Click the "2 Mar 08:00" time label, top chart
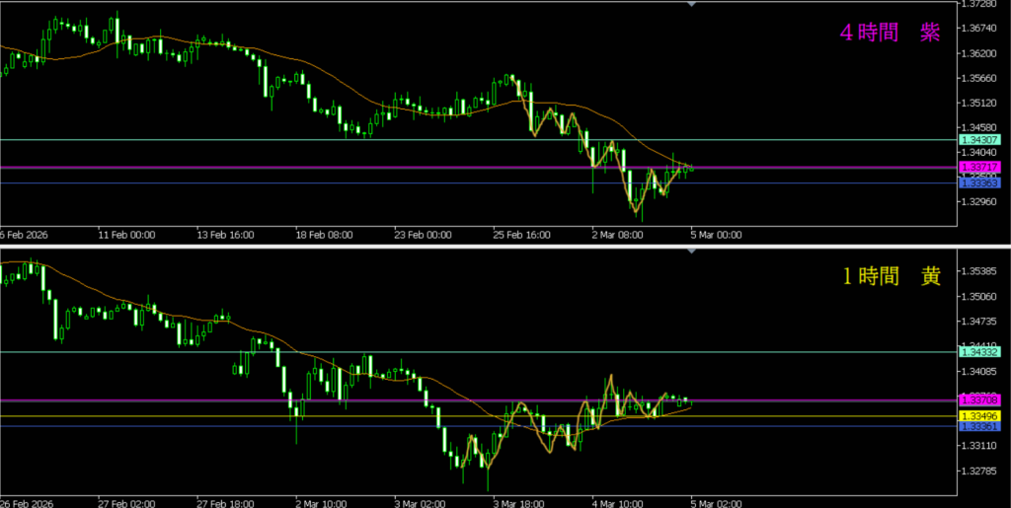 [615, 236]
